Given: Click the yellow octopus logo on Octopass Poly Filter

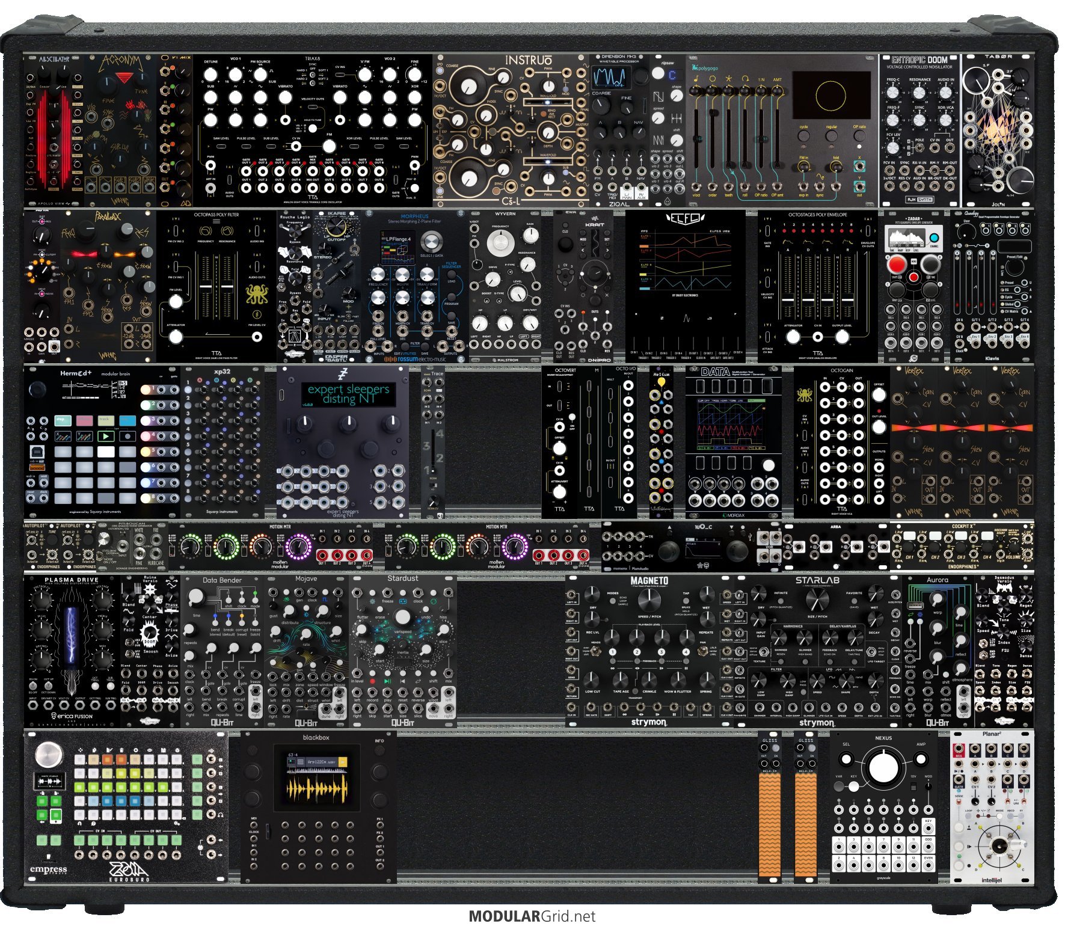Looking at the screenshot, I should pos(257,295).
